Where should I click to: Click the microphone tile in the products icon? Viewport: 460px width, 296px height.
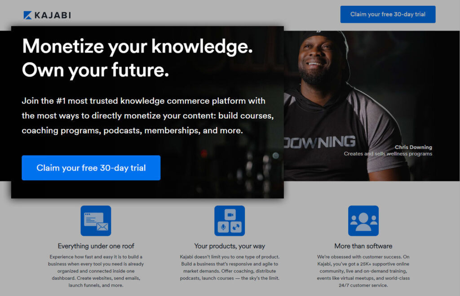click(223, 227)
